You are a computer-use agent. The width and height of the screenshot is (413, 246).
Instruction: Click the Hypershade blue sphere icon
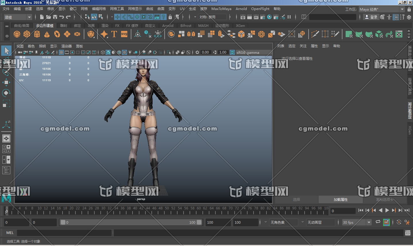[x=269, y=17]
